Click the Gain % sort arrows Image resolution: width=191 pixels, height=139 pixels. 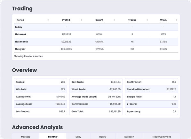pos(114,20)
